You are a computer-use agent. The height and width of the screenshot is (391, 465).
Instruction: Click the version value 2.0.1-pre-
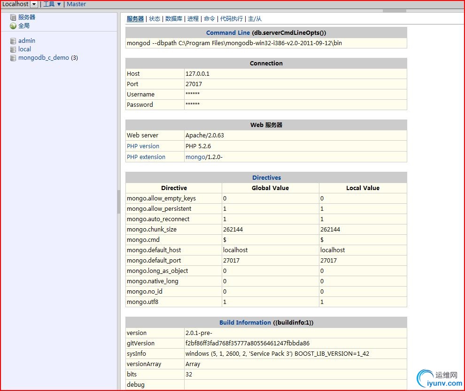pyautogui.click(x=199, y=333)
